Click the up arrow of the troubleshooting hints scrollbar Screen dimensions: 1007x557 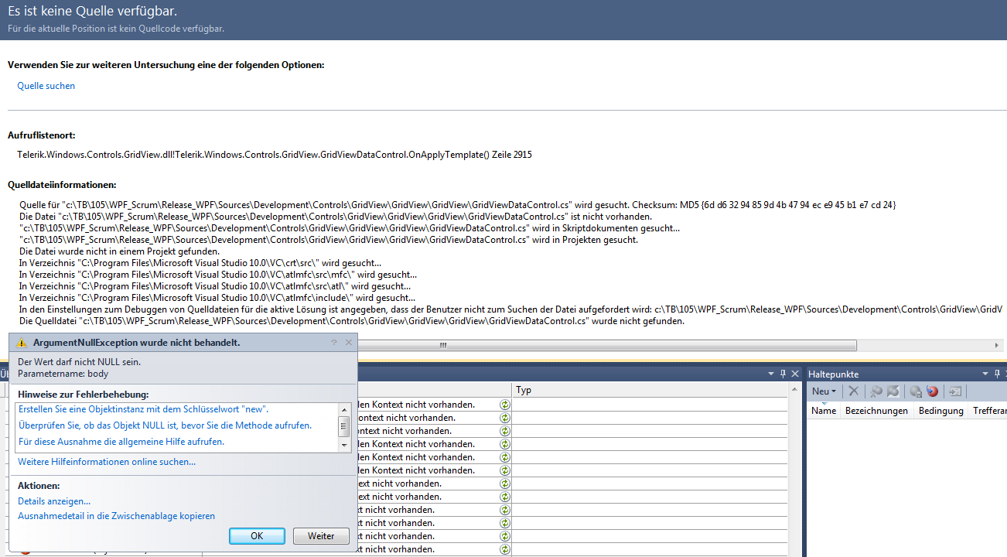pos(345,408)
